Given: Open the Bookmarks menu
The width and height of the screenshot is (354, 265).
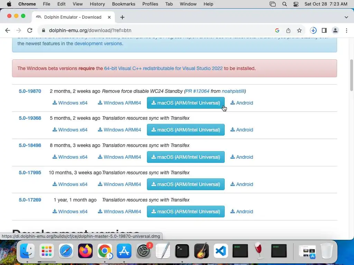Looking at the screenshot, I should click(x=123, y=4).
